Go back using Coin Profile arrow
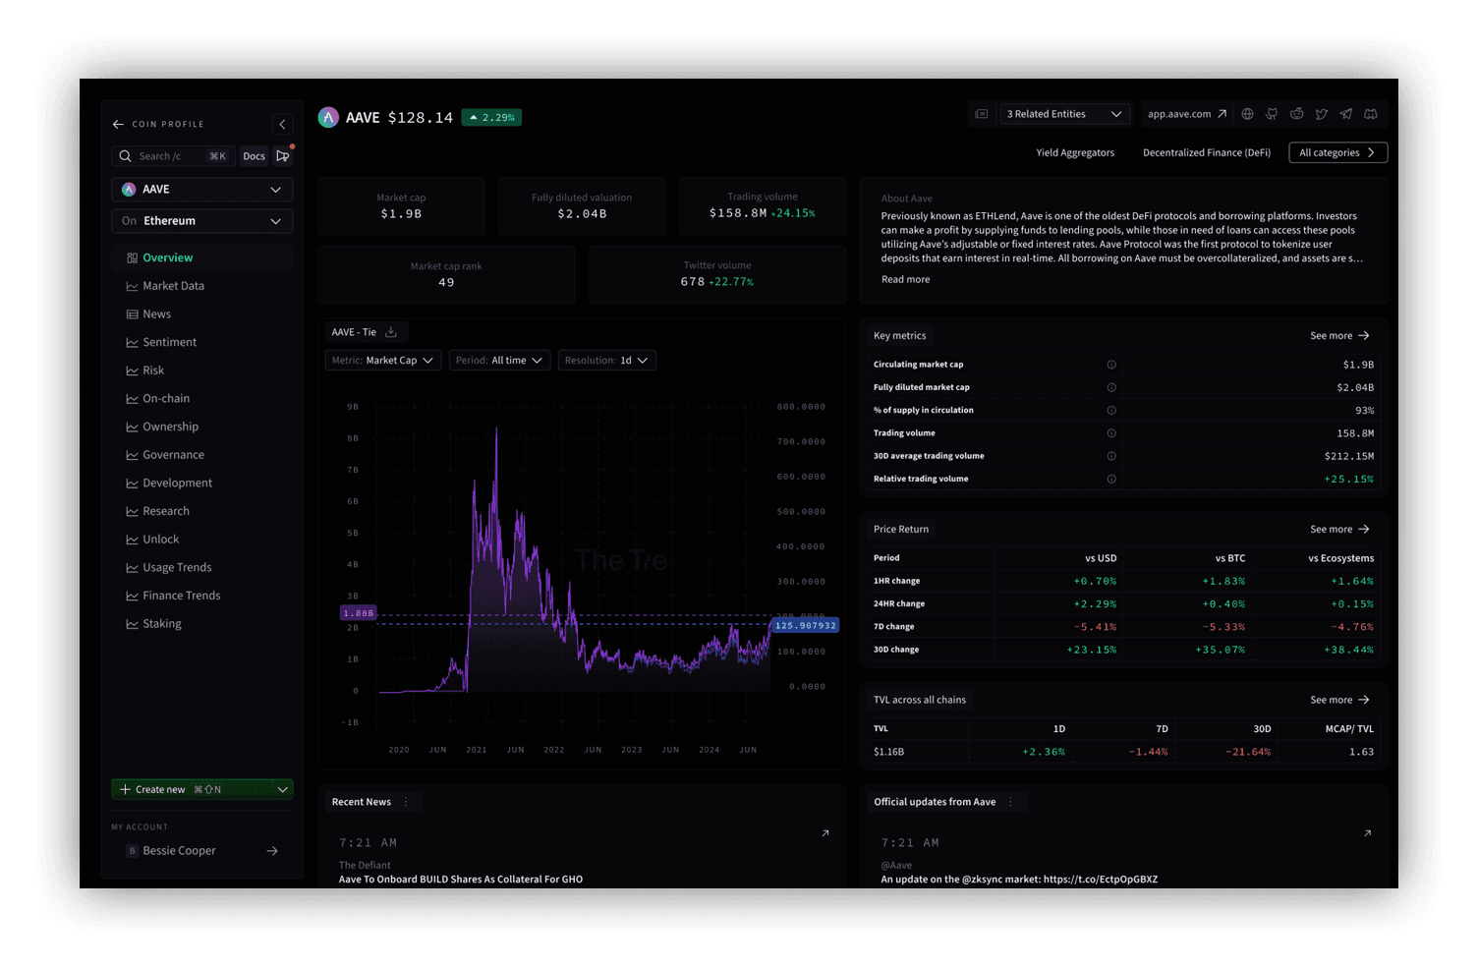Screen dimensions: 1478x968 [118, 125]
